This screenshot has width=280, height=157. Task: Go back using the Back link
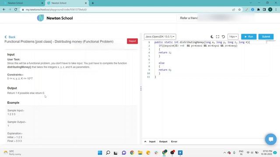(10, 37)
